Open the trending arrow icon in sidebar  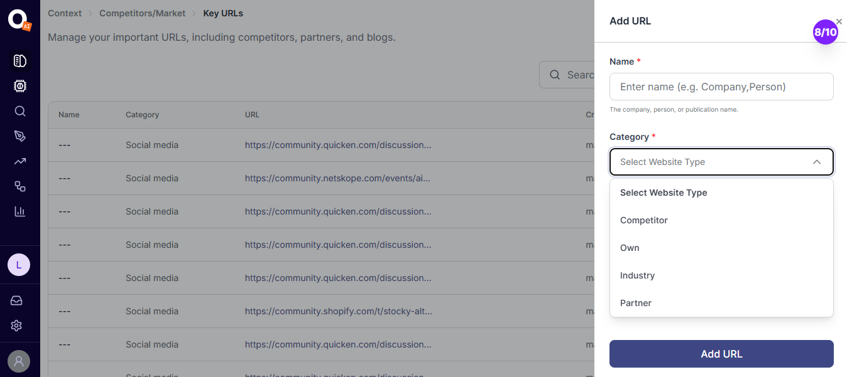[x=20, y=161]
